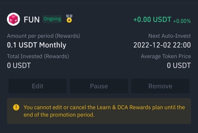The width and height of the screenshot is (198, 133).
Task: Tap the Next Auto-Invest label
Action: (x=169, y=36)
